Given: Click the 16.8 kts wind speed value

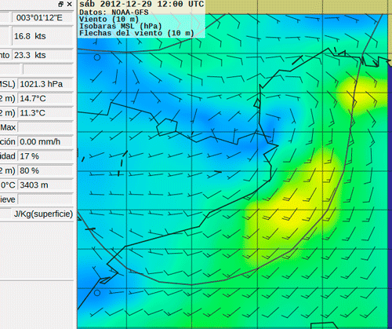Looking at the screenshot, I should click(x=42, y=36).
